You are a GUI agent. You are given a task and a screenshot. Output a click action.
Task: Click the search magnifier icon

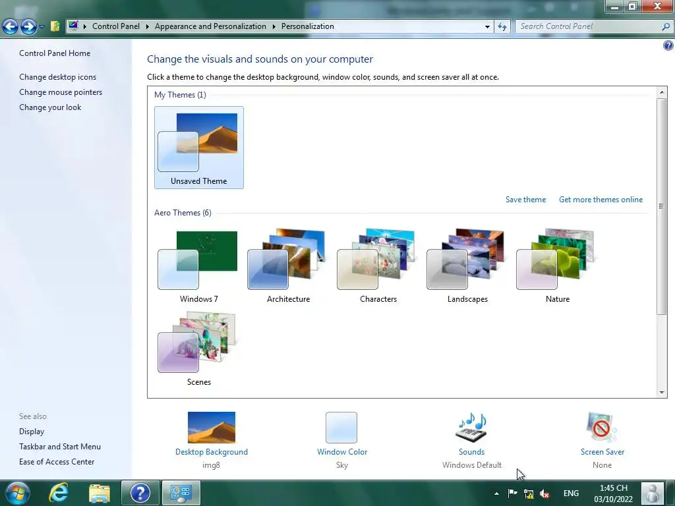click(x=666, y=26)
